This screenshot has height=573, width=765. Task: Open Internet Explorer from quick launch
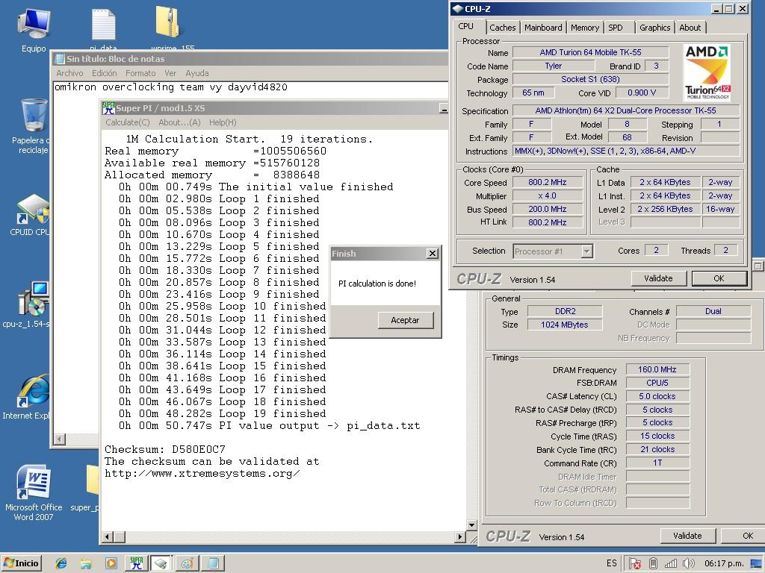point(61,563)
